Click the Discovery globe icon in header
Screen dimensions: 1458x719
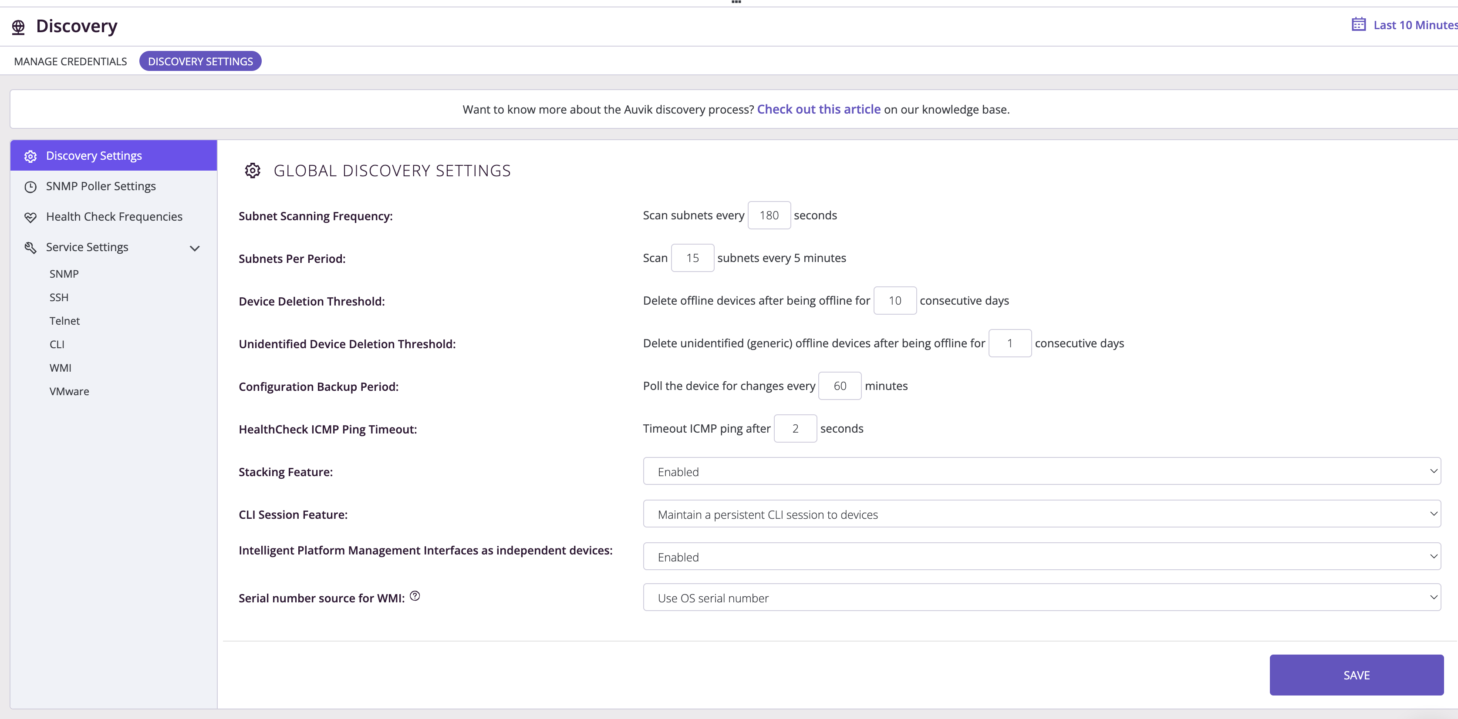pyautogui.click(x=18, y=27)
